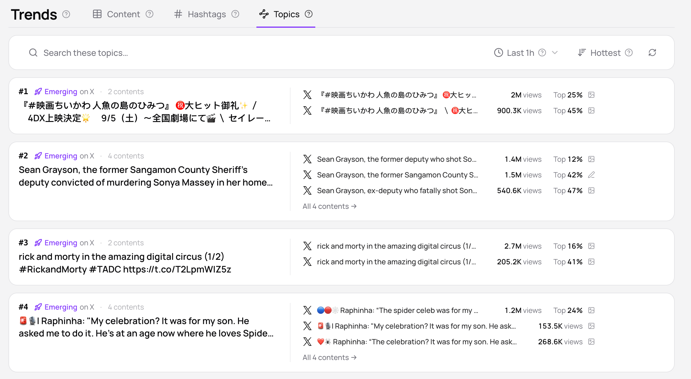The image size is (691, 379).
Task: Open rick and morty post with 2.7M views
Action: click(x=396, y=246)
